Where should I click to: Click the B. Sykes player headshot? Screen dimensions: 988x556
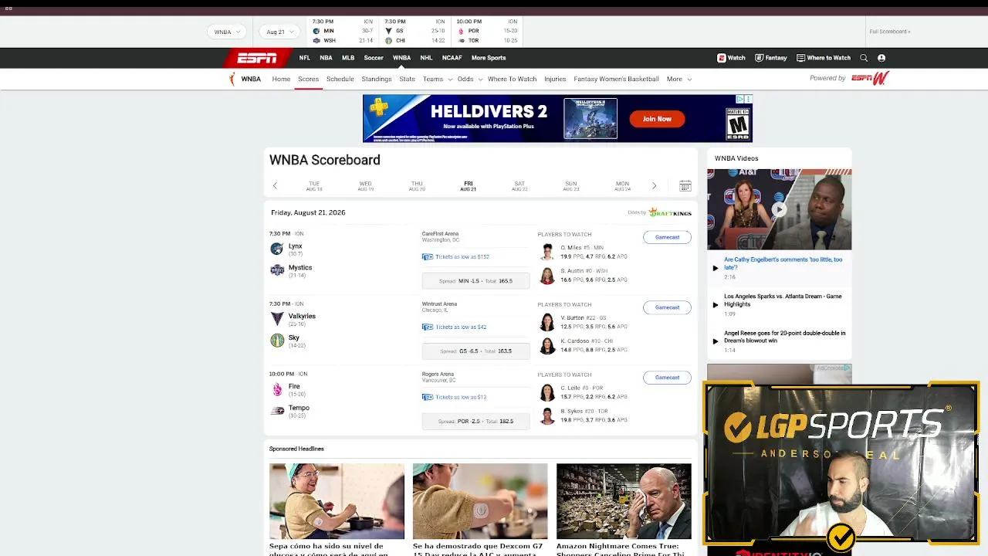[x=547, y=416]
